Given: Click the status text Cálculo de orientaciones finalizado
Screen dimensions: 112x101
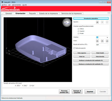Looking at the screenshot, I should point(12,98).
